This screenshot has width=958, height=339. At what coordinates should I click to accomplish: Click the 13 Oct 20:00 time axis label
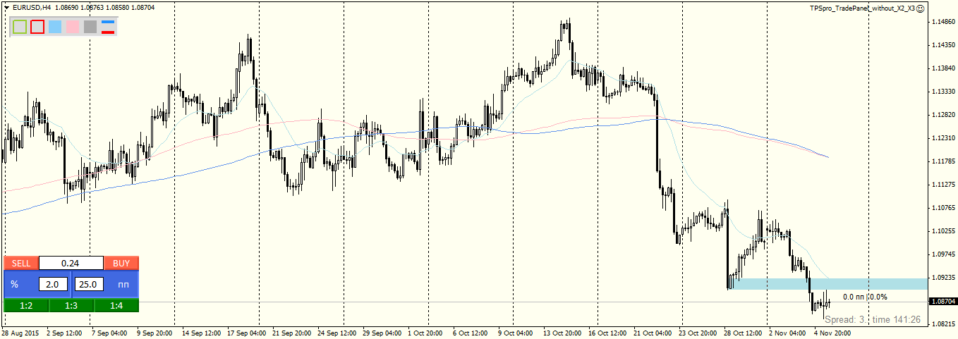562,332
